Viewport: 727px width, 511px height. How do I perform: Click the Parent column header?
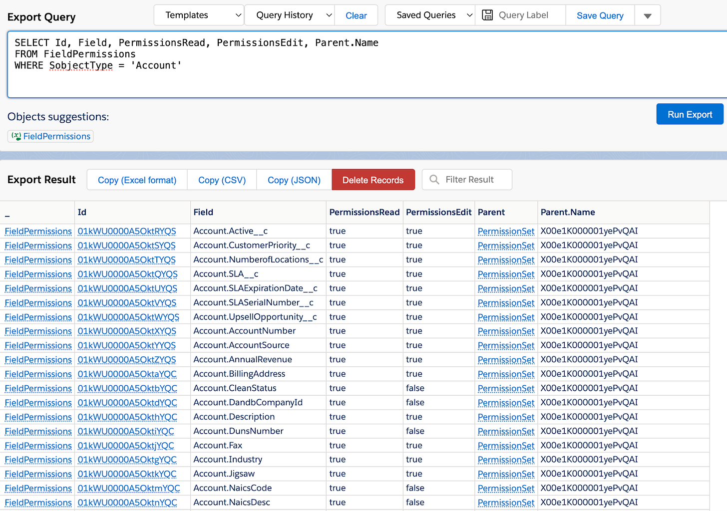[506, 212]
